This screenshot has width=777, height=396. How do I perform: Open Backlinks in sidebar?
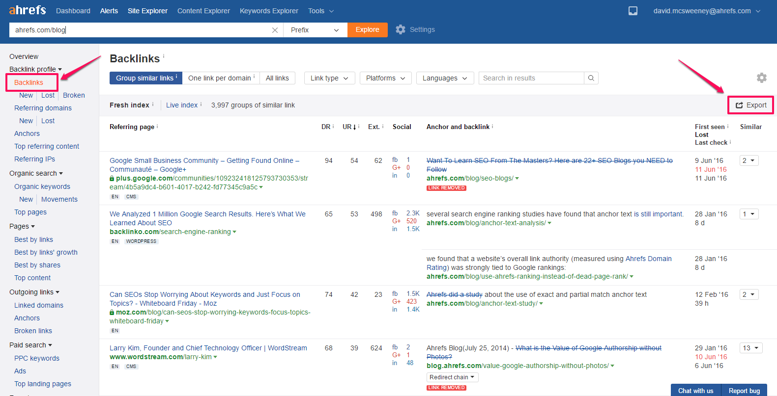(29, 82)
